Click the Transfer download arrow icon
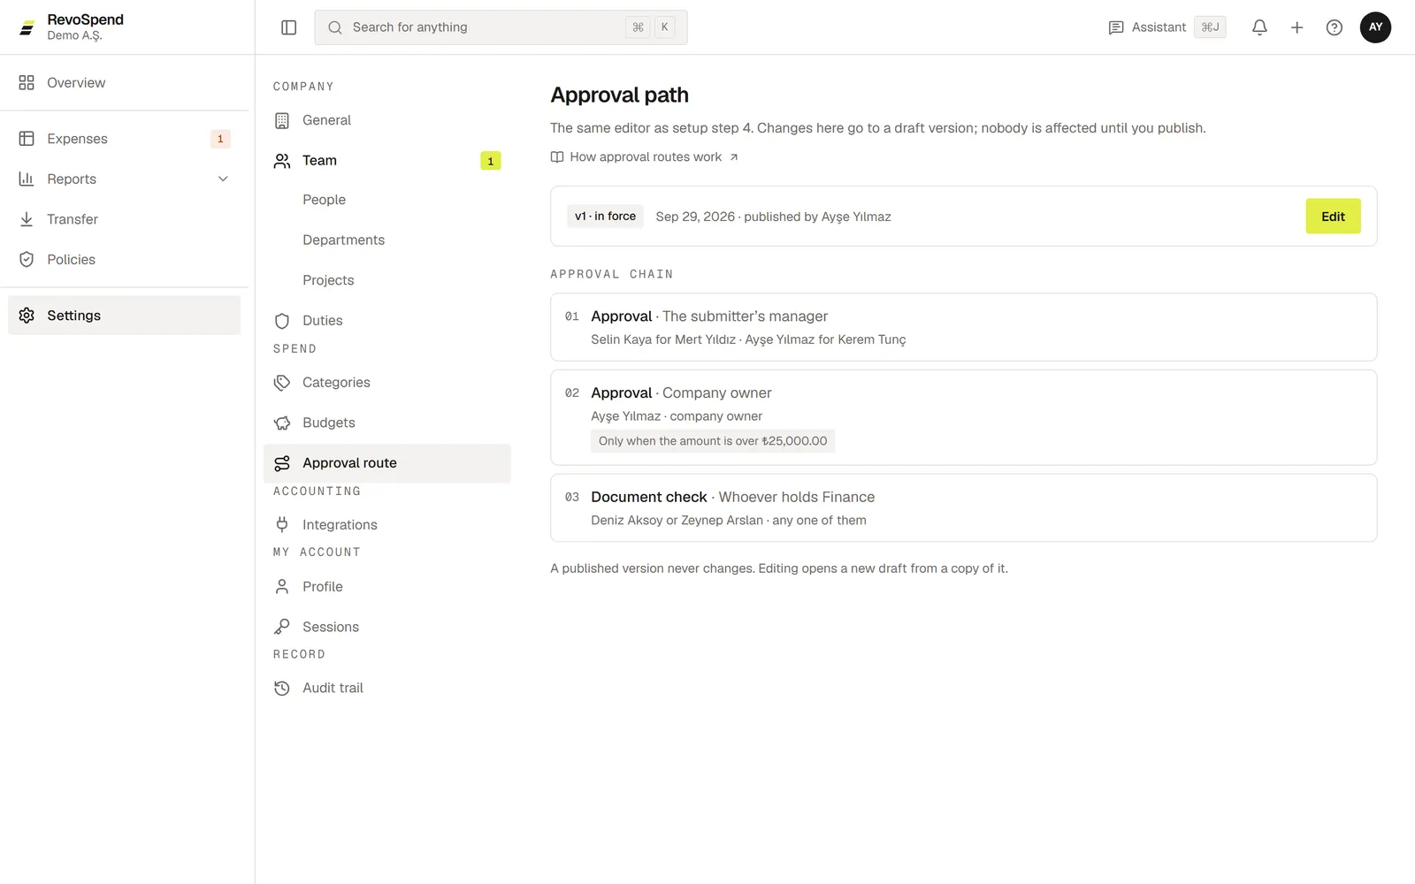The image size is (1415, 884). (x=27, y=219)
